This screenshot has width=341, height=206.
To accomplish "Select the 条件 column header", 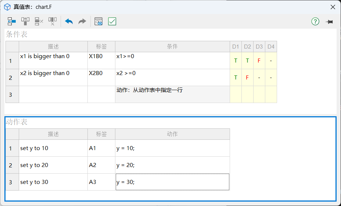I will tap(172, 47).
